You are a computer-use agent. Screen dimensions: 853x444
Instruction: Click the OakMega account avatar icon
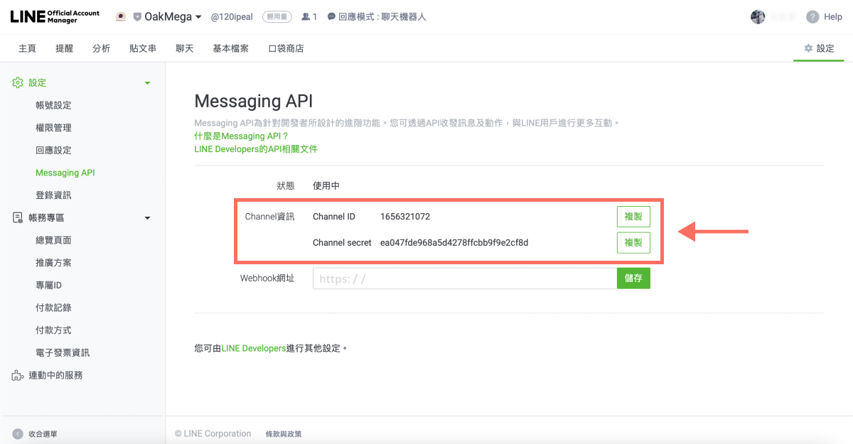point(121,16)
